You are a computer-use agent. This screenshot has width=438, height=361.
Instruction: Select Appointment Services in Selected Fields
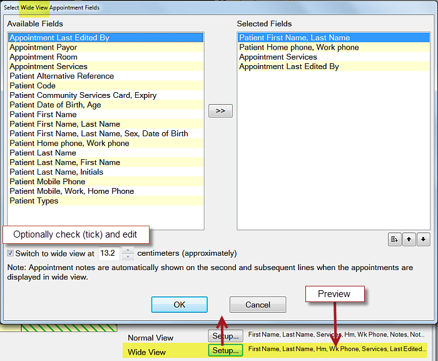pos(334,57)
